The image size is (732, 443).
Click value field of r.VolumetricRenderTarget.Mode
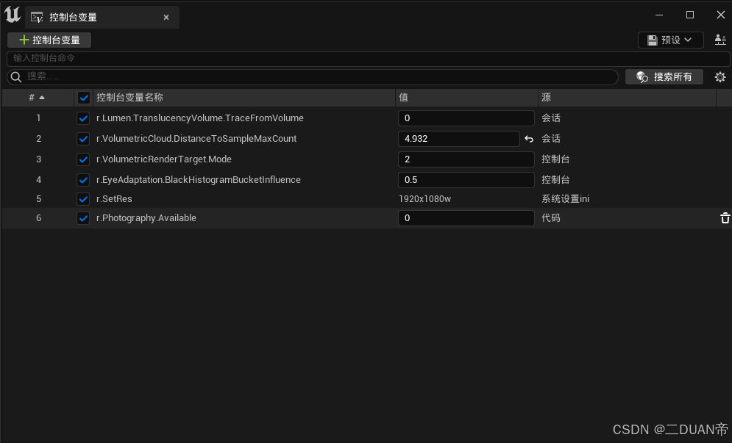tap(466, 159)
